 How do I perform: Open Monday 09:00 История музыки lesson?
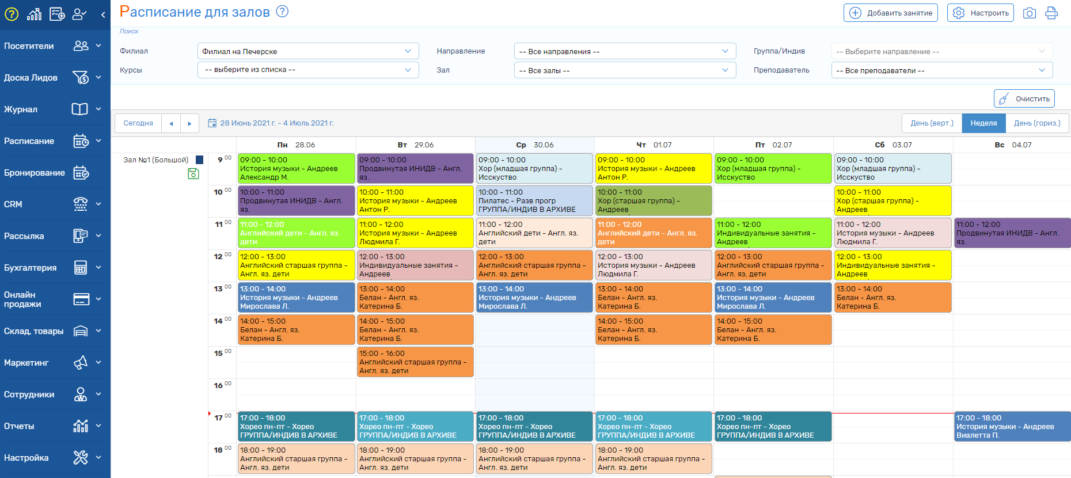tap(296, 168)
